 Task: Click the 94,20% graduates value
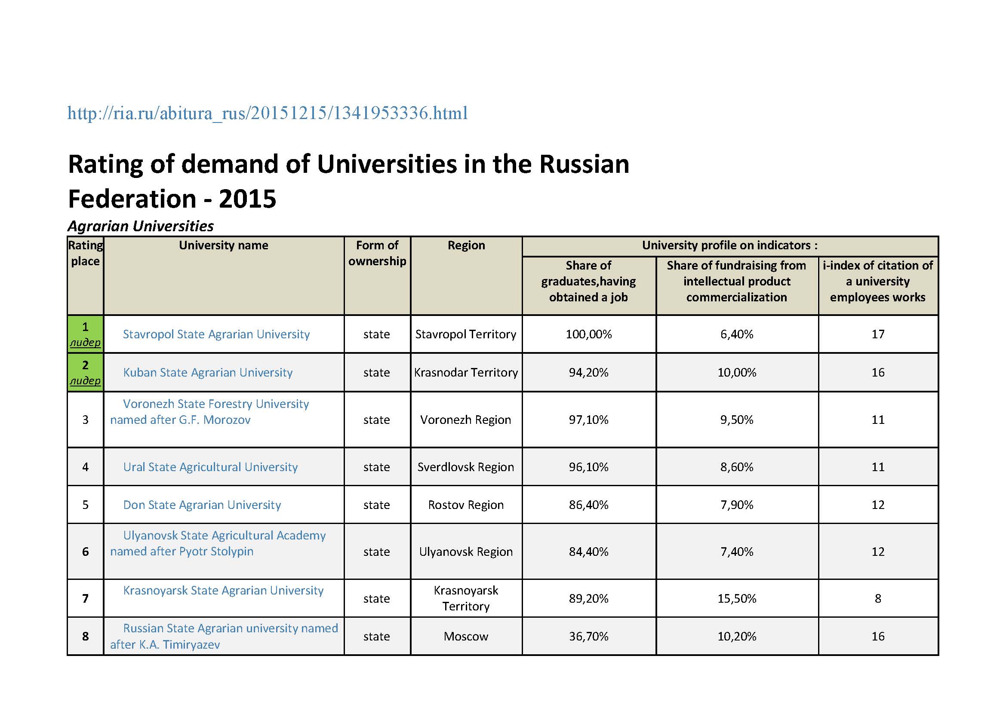coord(588,372)
